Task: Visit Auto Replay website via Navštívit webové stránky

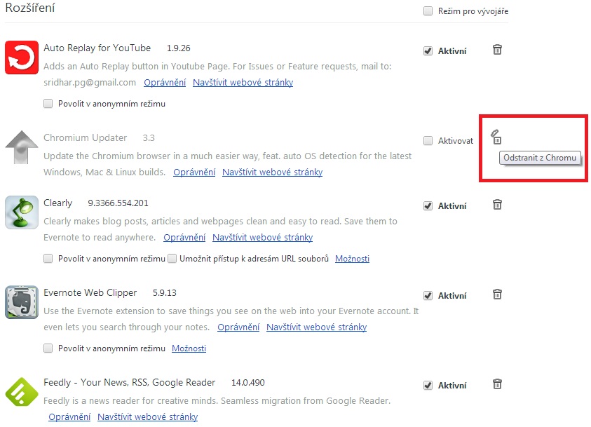Action: (x=243, y=83)
